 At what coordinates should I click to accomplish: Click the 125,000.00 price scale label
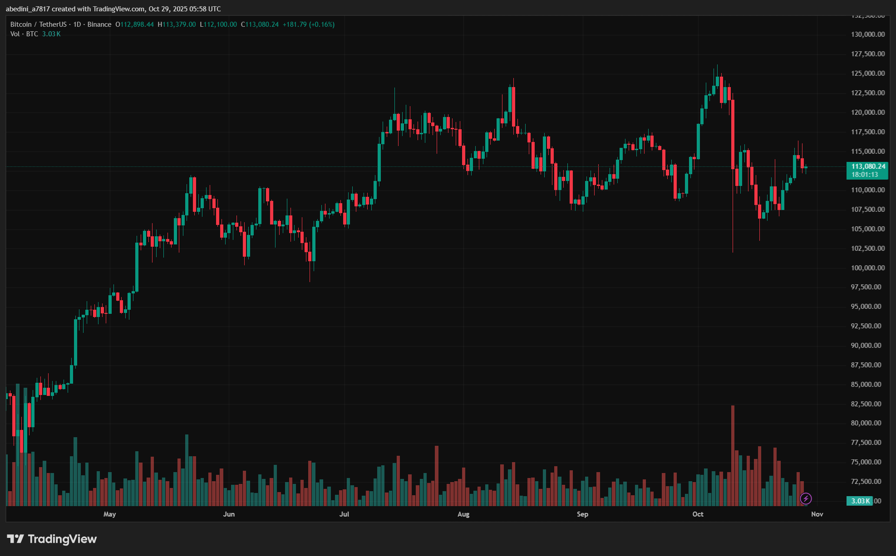(867, 73)
